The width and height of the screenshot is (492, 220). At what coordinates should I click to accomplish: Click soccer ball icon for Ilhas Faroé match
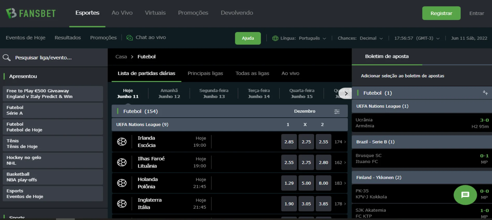pos(122,162)
